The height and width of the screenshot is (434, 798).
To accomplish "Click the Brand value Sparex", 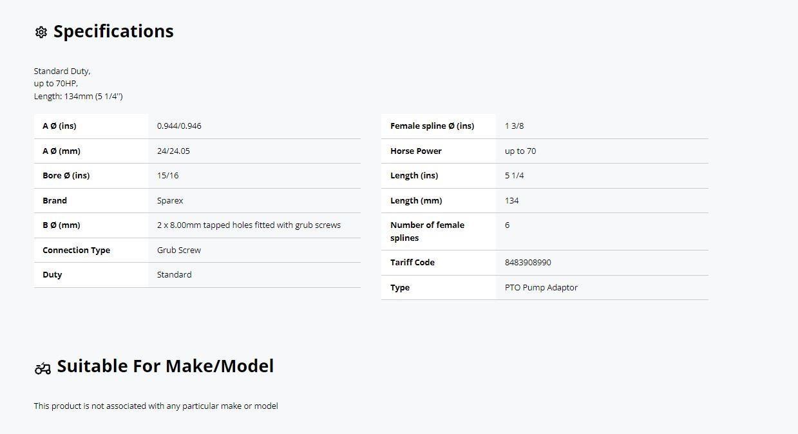I will [170, 200].
